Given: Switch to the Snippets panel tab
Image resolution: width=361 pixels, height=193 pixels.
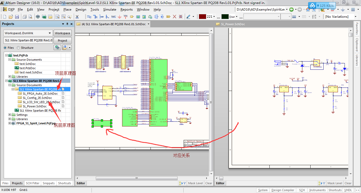Looking at the screenshot, I should point(49,183).
